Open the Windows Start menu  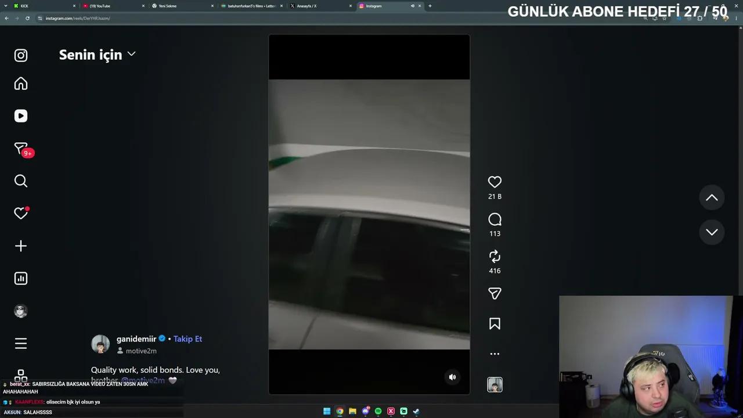tap(327, 412)
